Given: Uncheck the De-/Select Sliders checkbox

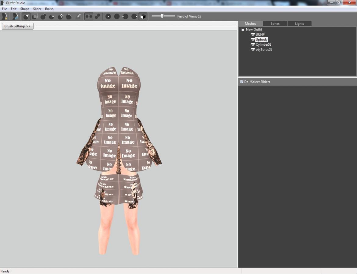Looking at the screenshot, I should coord(242,82).
